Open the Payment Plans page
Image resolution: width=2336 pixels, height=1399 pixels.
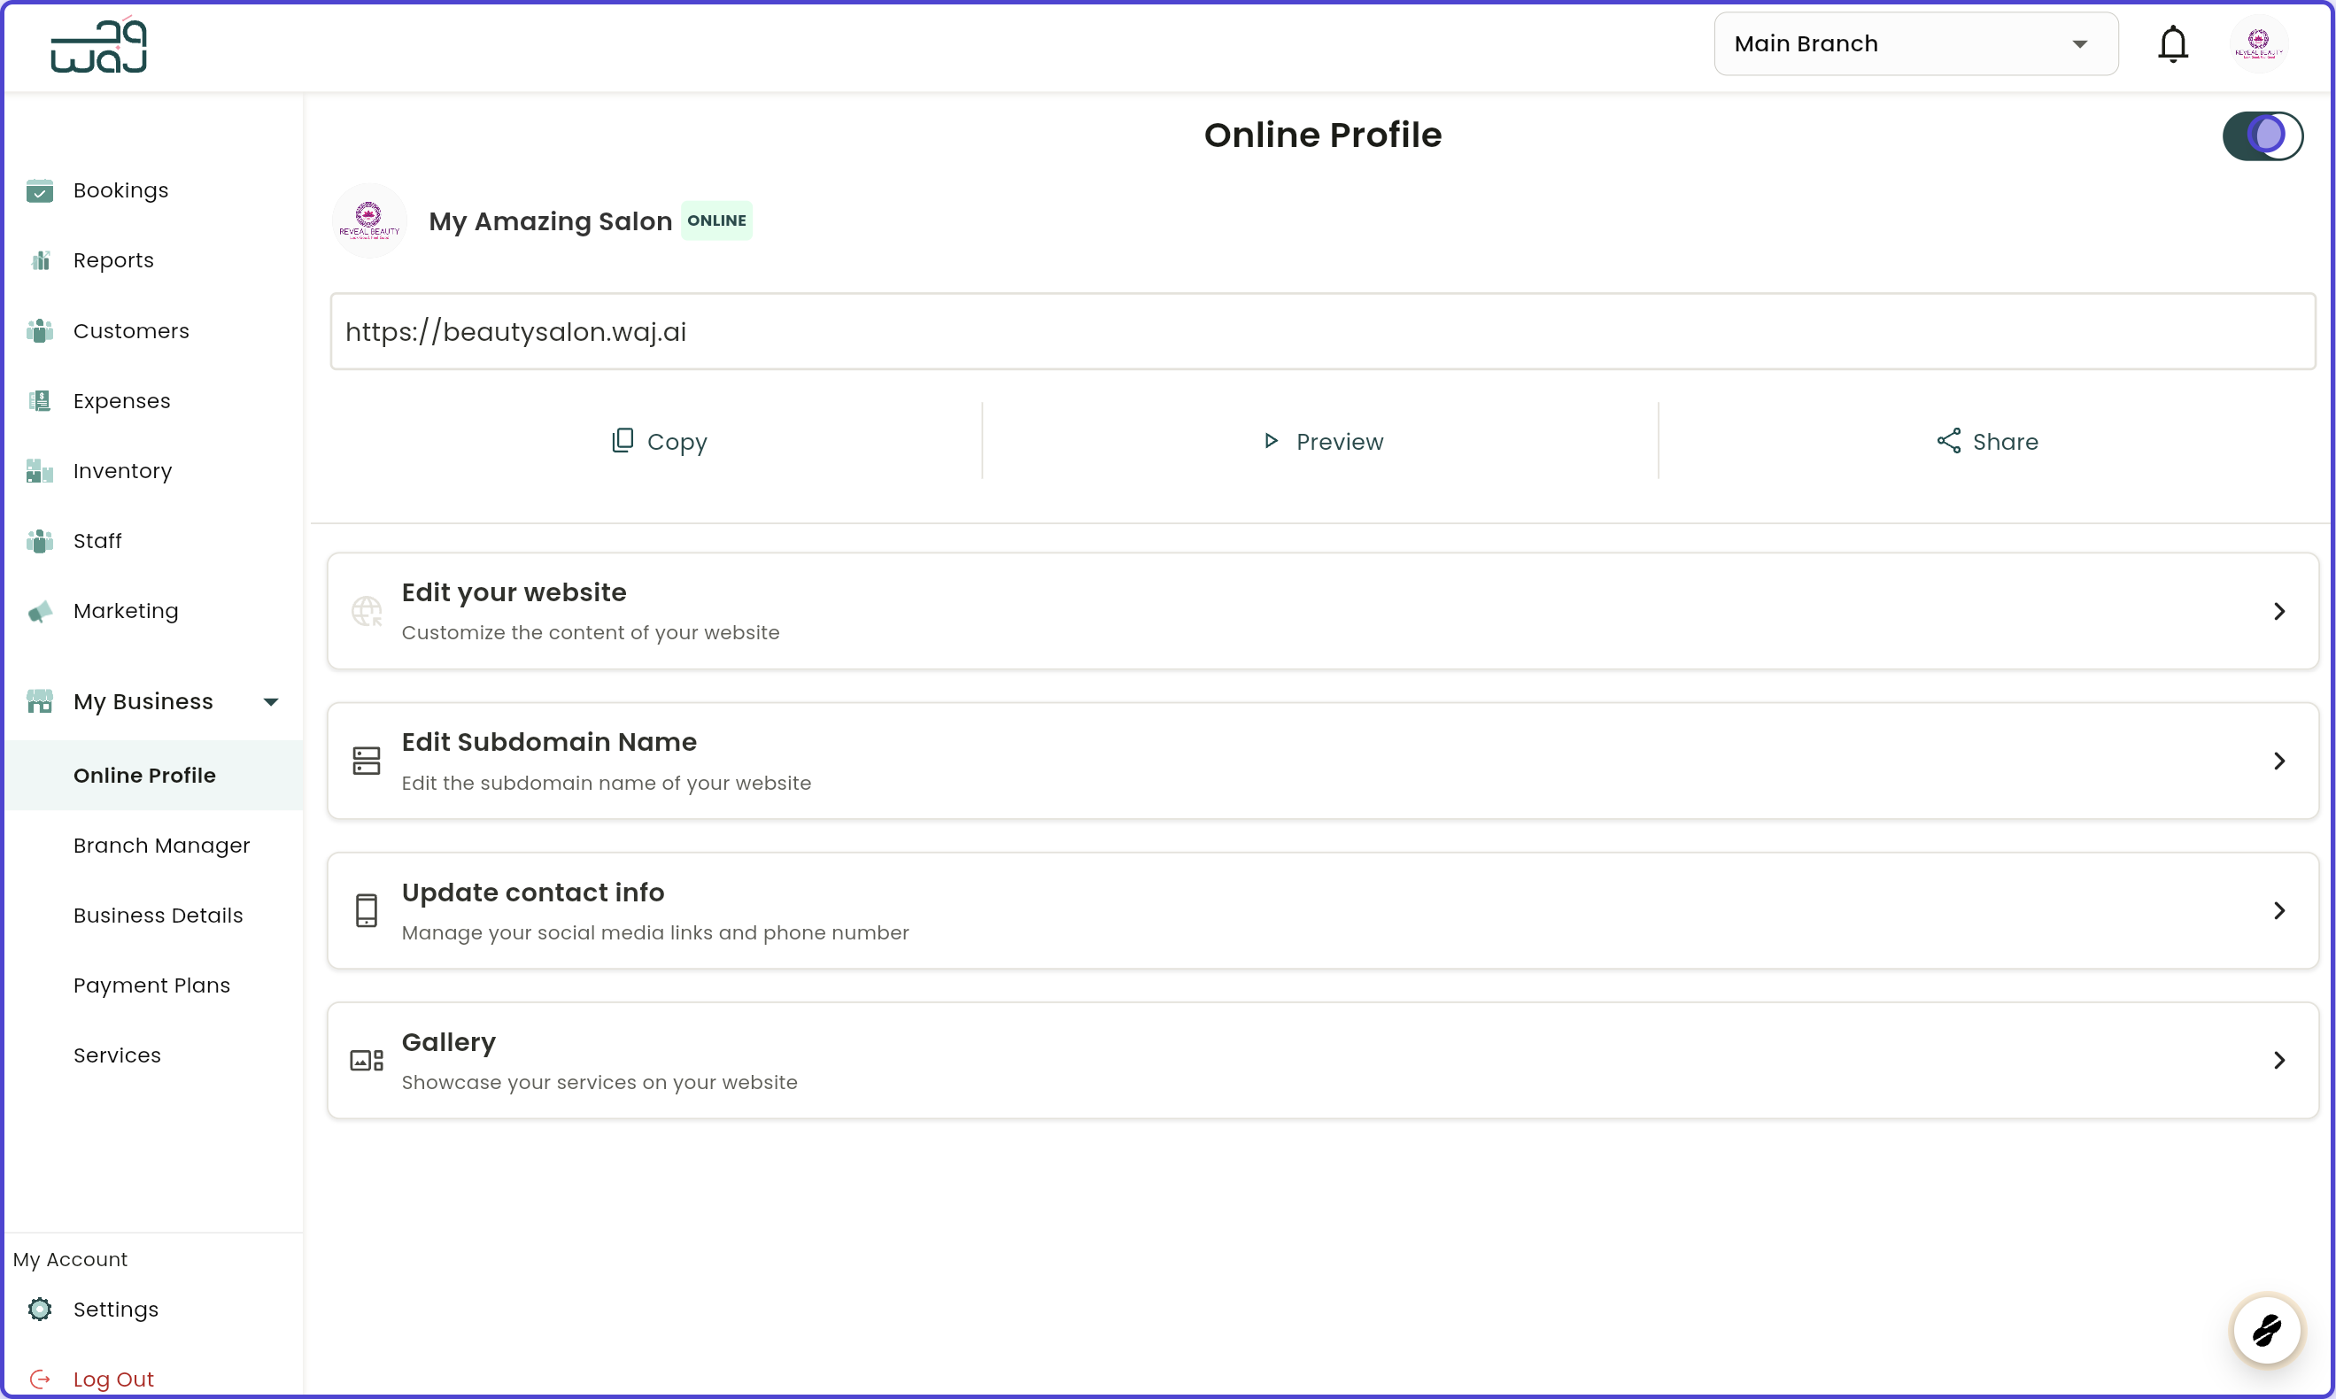[151, 985]
